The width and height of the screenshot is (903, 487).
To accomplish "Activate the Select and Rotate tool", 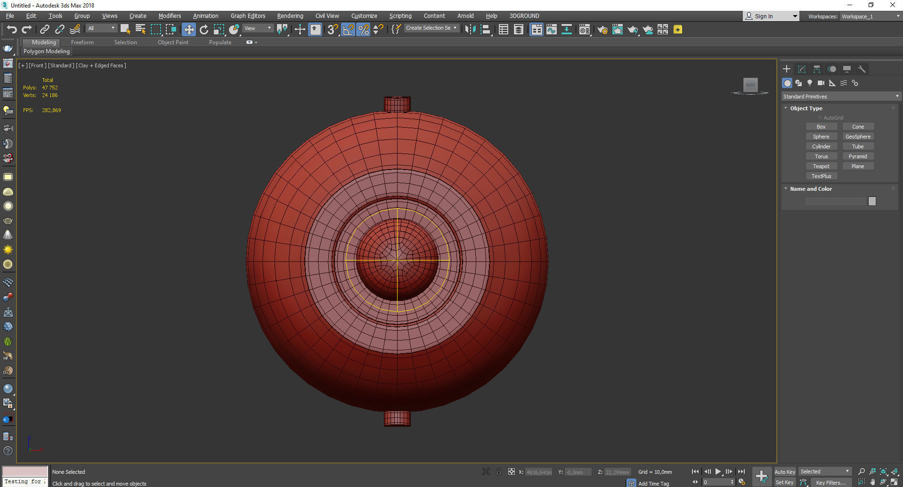I will click(x=204, y=30).
